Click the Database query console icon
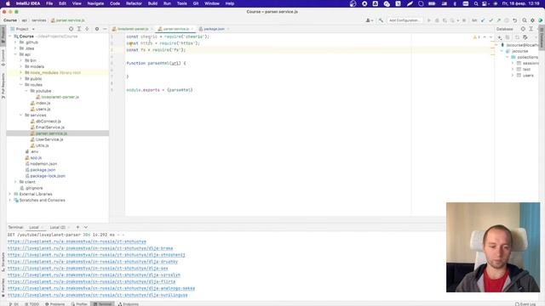This screenshot has height=306, width=545. pos(525,37)
